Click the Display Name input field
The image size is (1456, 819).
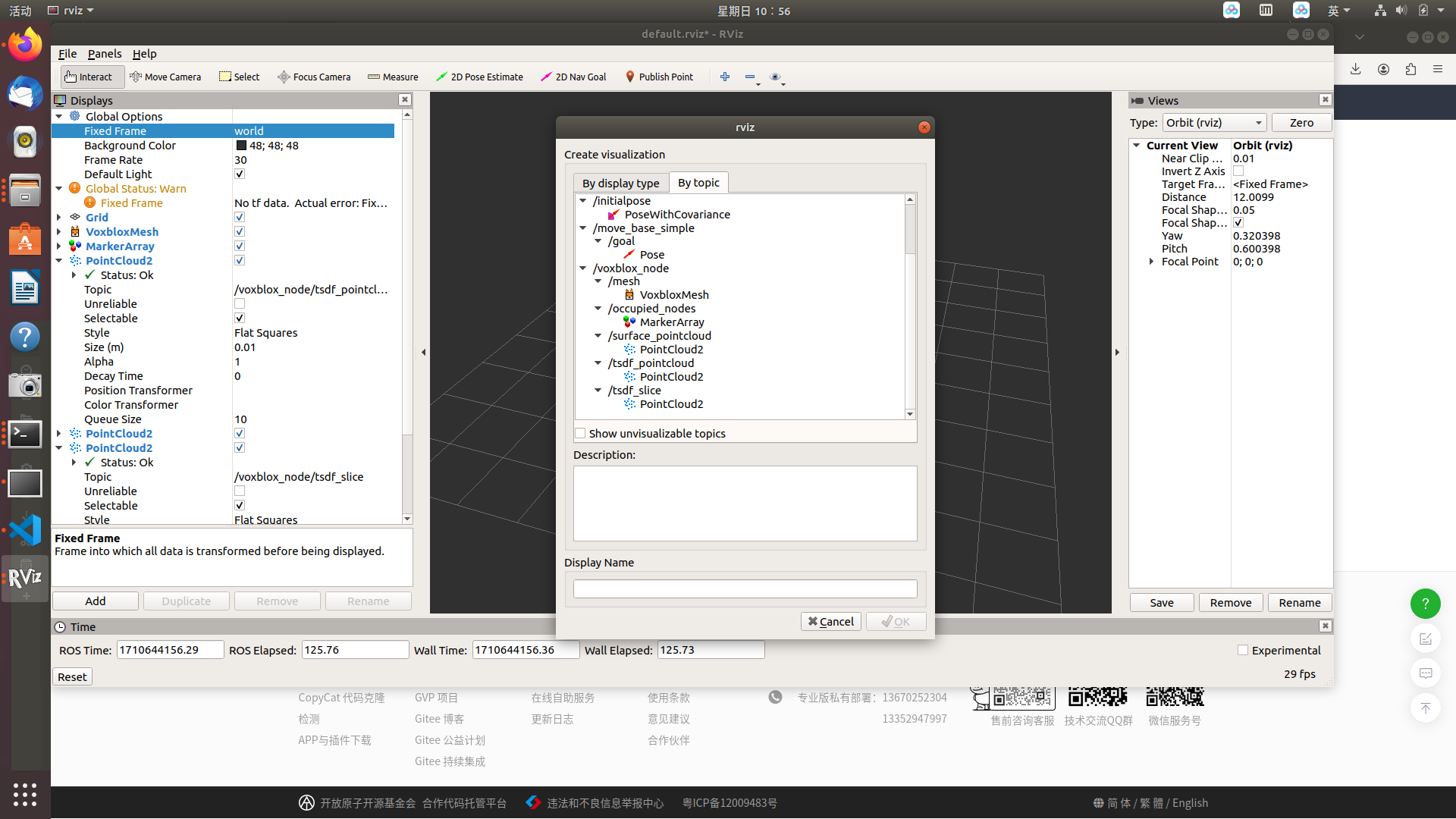(745, 587)
